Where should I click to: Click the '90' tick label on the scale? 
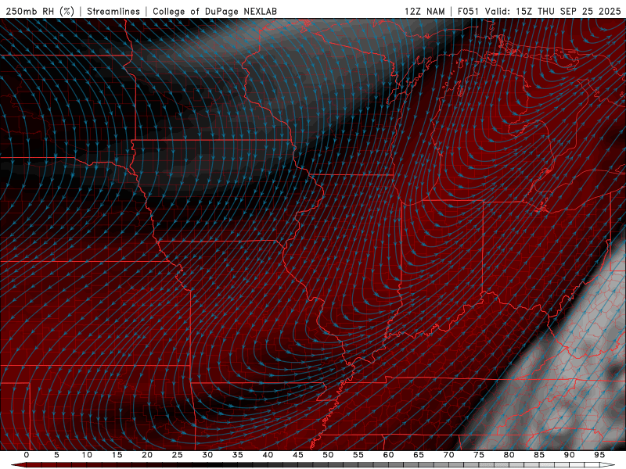coord(569,455)
